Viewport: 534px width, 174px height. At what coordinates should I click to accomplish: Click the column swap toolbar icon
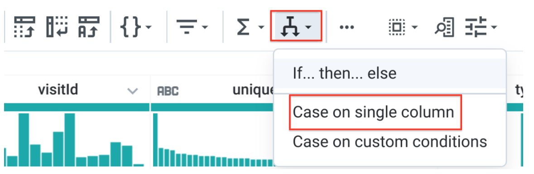coord(57,27)
